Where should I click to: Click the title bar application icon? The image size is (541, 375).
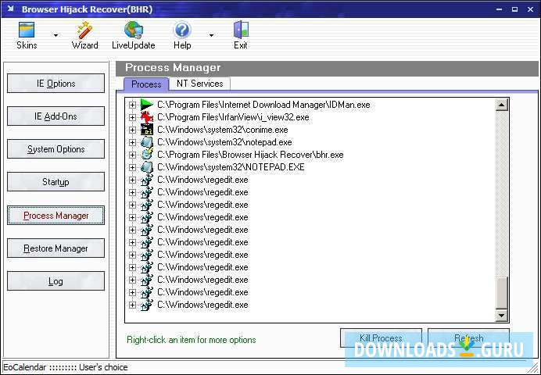click(x=10, y=9)
